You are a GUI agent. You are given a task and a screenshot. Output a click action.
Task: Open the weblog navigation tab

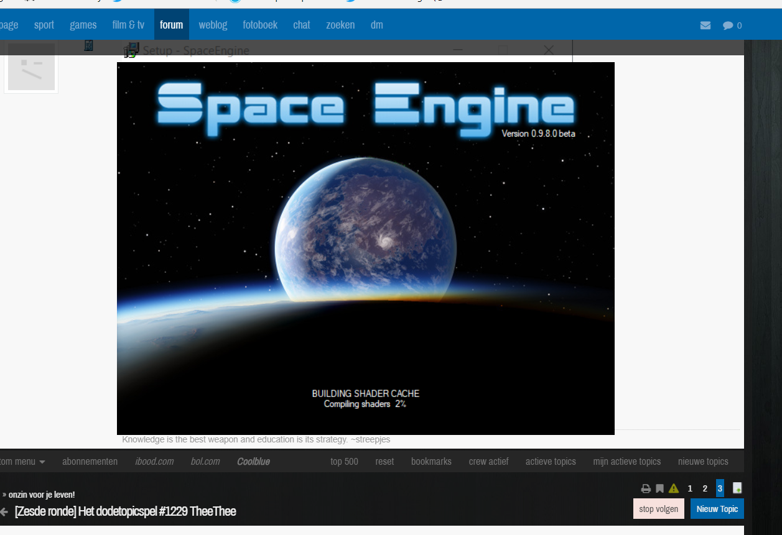pos(213,25)
